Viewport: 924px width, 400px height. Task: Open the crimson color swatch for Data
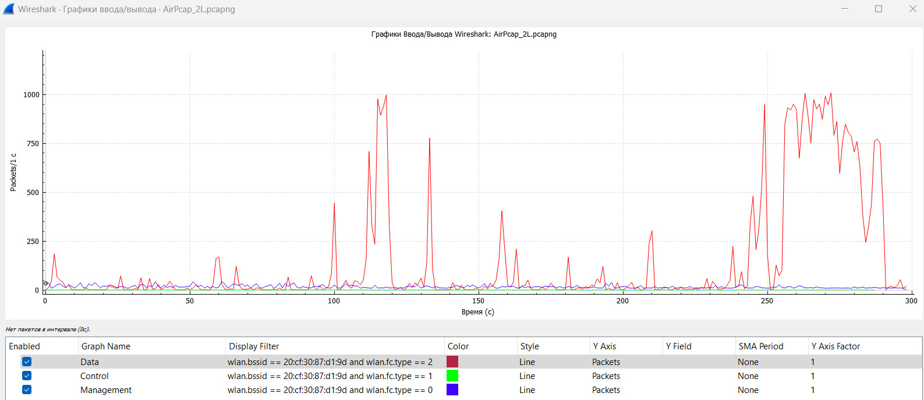(452, 362)
